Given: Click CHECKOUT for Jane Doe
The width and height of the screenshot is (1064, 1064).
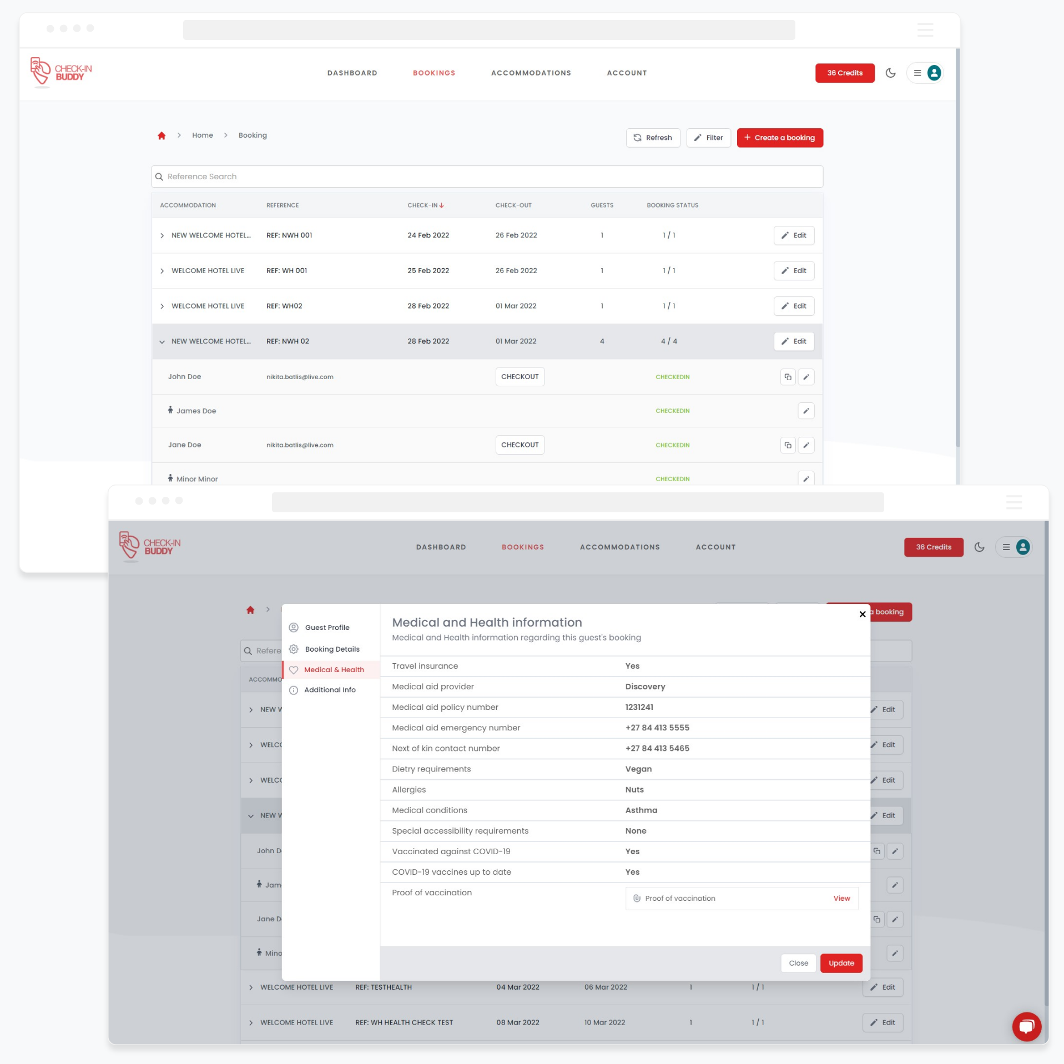Looking at the screenshot, I should 520,445.
